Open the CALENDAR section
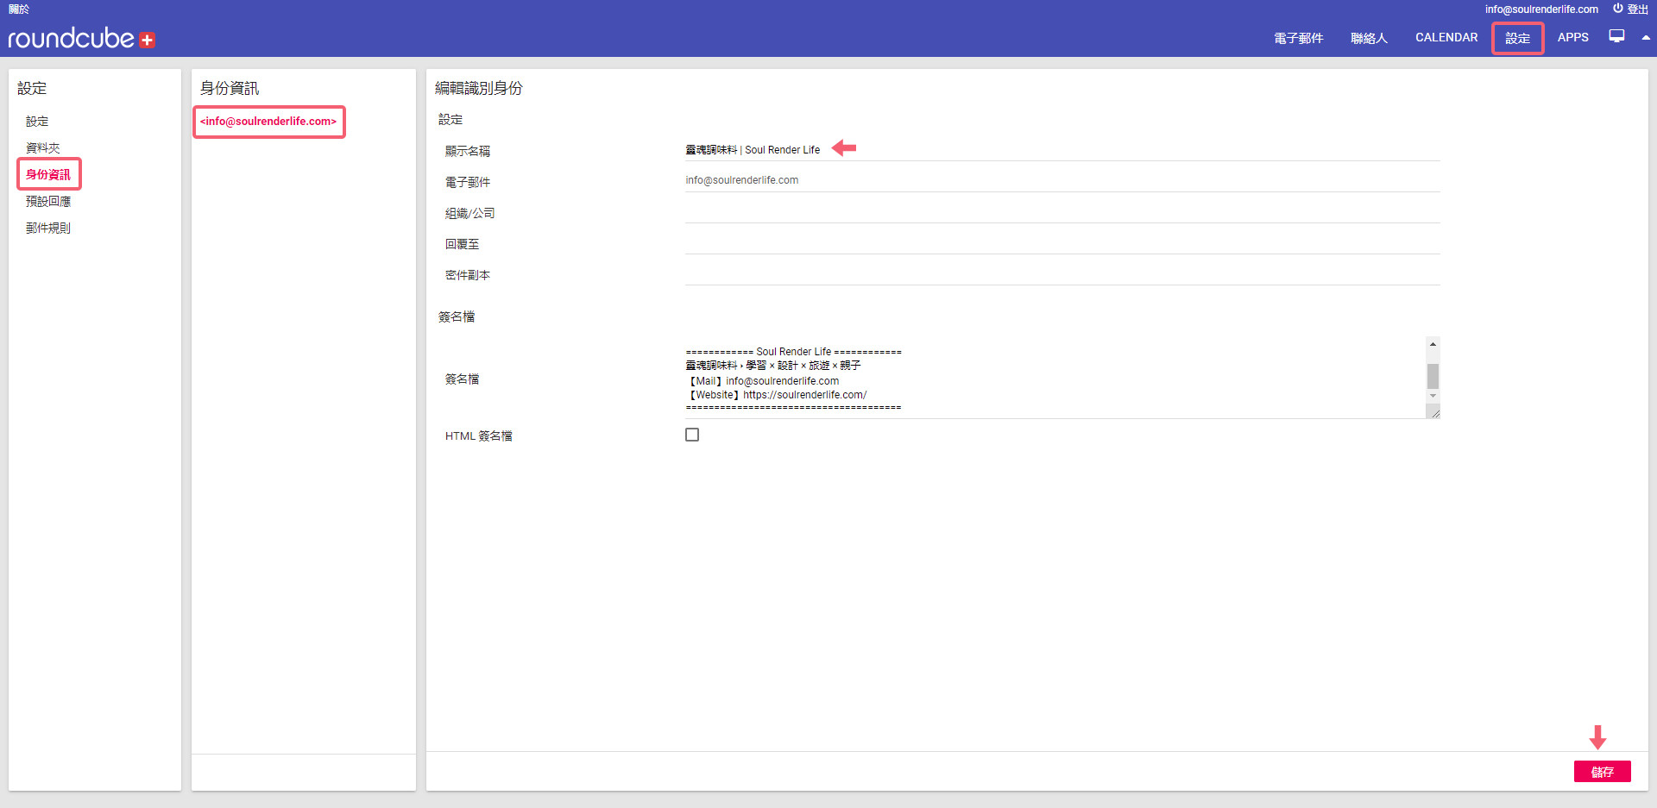The image size is (1657, 808). click(1446, 37)
